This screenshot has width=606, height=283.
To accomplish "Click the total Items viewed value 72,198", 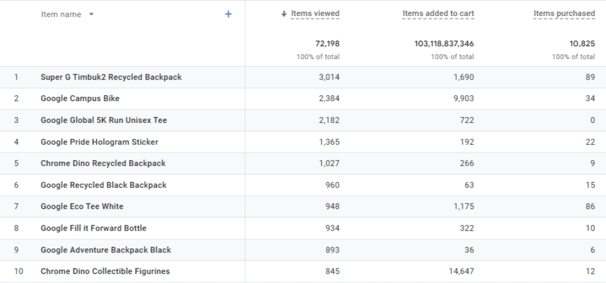I will pos(327,44).
